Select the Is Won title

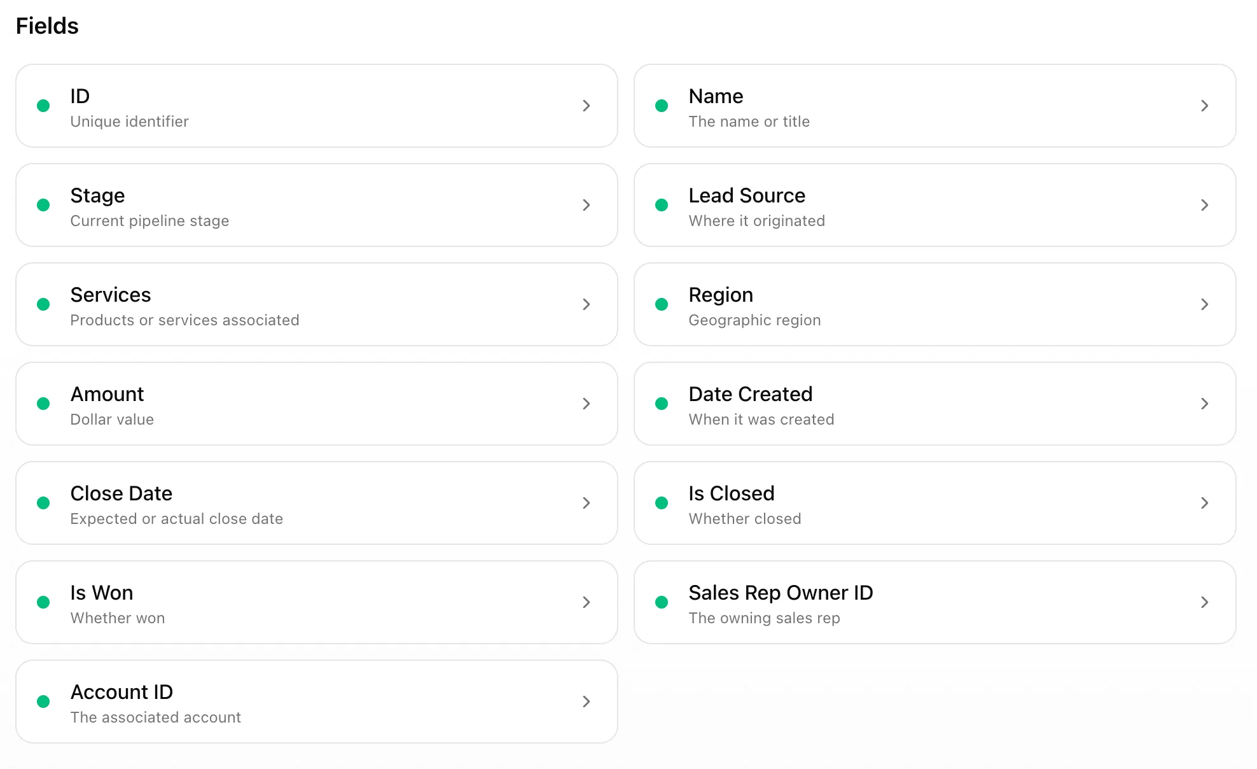102,593
